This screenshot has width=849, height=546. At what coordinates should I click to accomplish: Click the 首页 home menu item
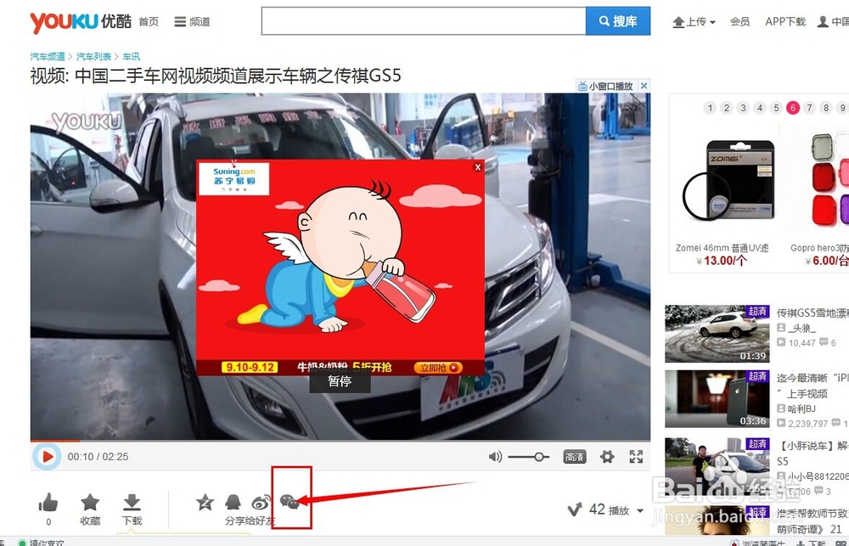(149, 21)
